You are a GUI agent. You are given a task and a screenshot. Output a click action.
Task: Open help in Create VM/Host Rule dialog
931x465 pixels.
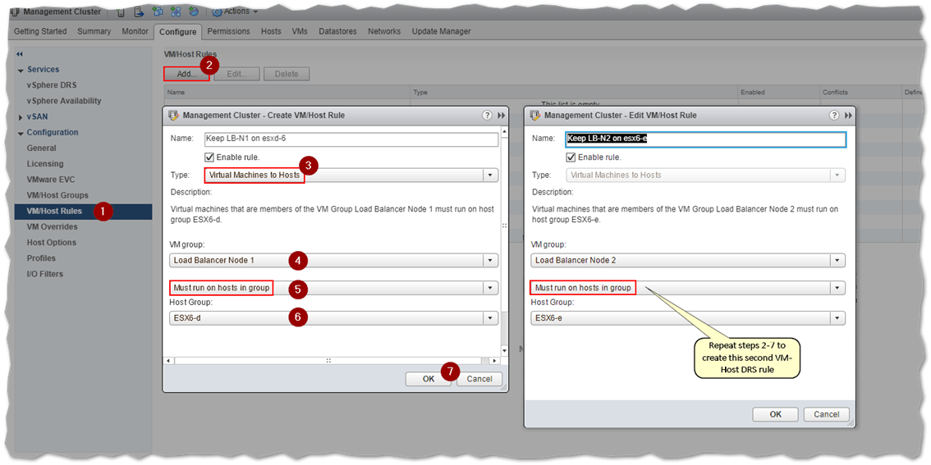pos(487,115)
